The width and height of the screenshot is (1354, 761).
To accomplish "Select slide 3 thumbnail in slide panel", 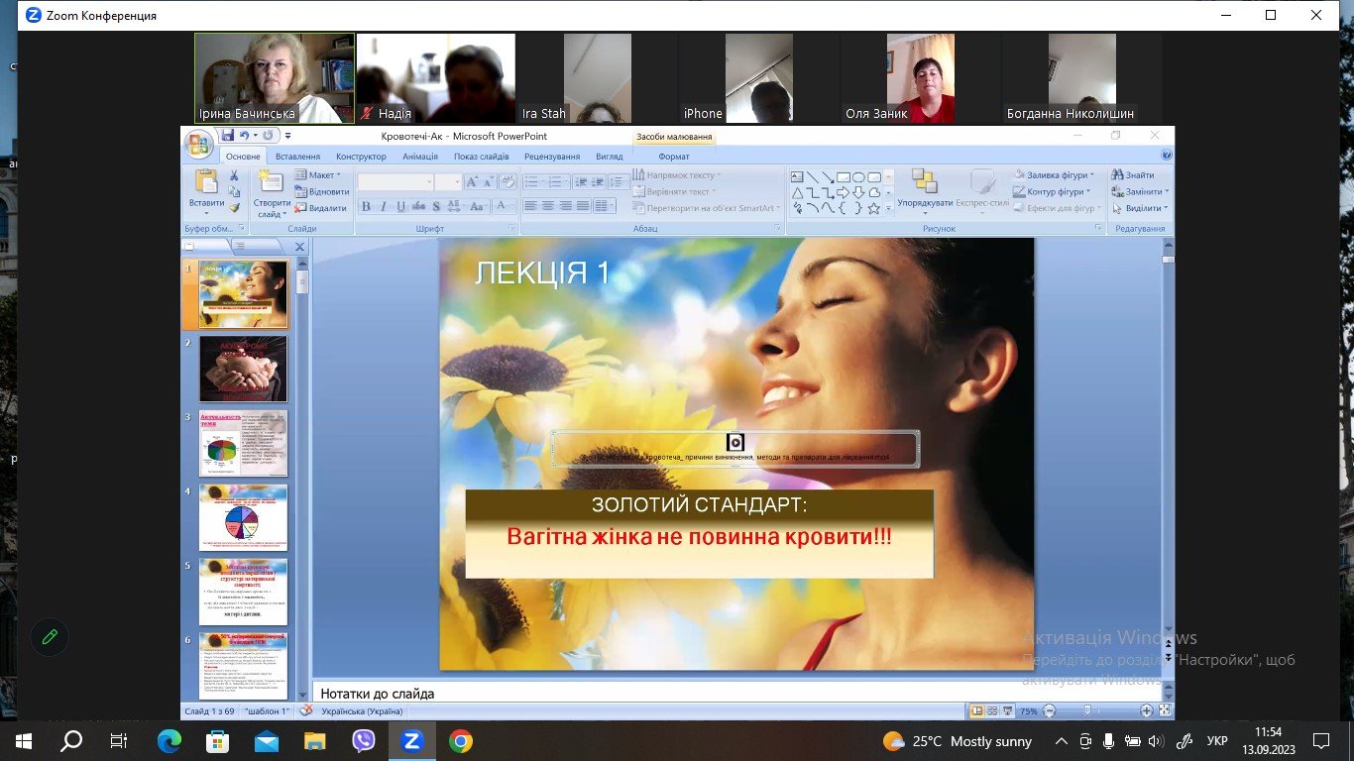I will click(243, 443).
